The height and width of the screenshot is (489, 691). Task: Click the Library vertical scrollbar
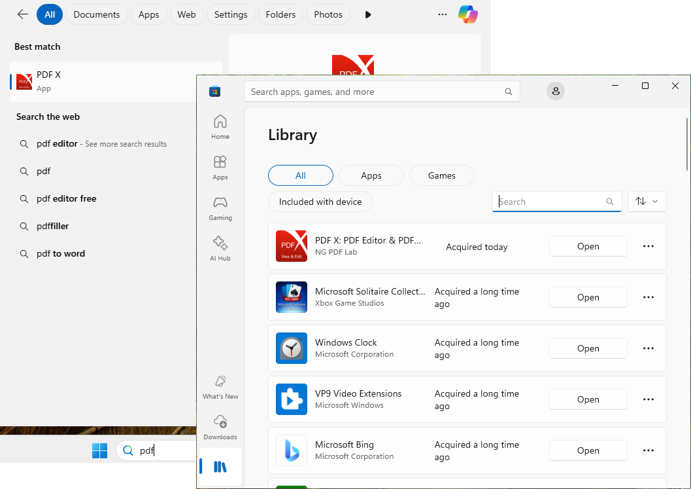pyautogui.click(x=686, y=144)
